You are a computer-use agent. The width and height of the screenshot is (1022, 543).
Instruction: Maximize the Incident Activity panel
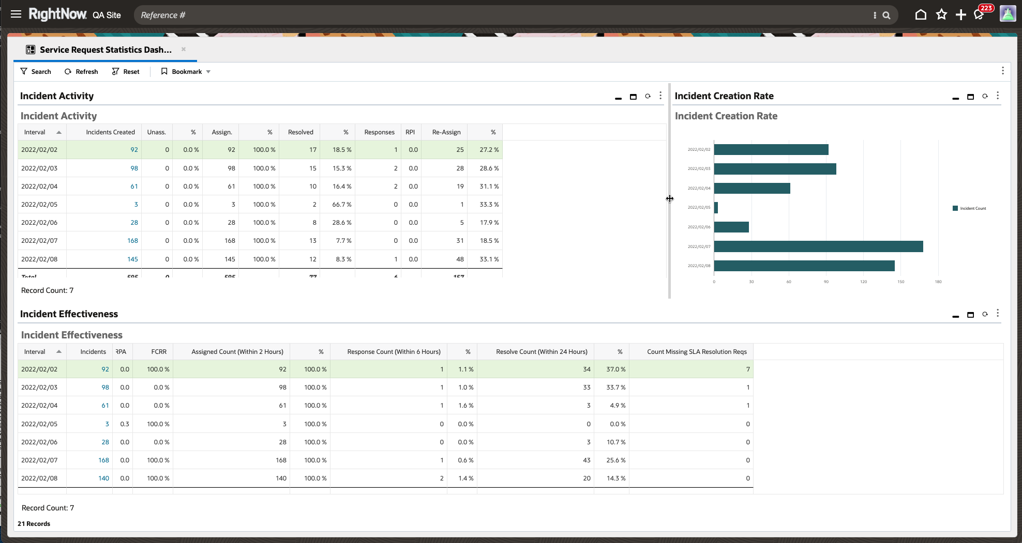tap(633, 97)
